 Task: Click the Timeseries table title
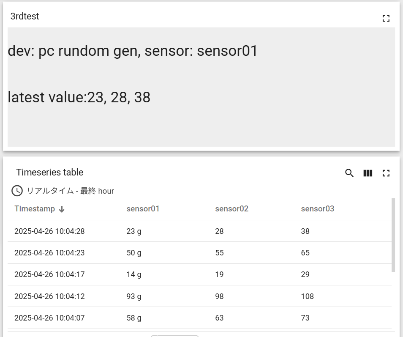point(49,173)
